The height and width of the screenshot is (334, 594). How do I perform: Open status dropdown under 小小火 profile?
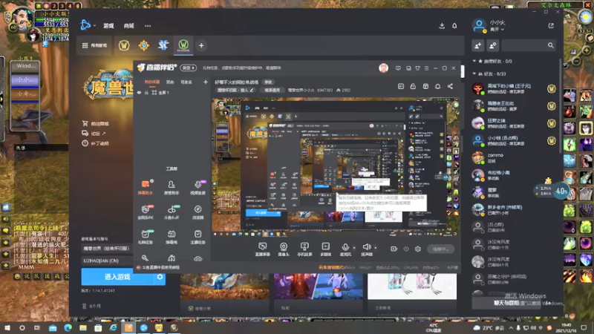[x=497, y=30]
